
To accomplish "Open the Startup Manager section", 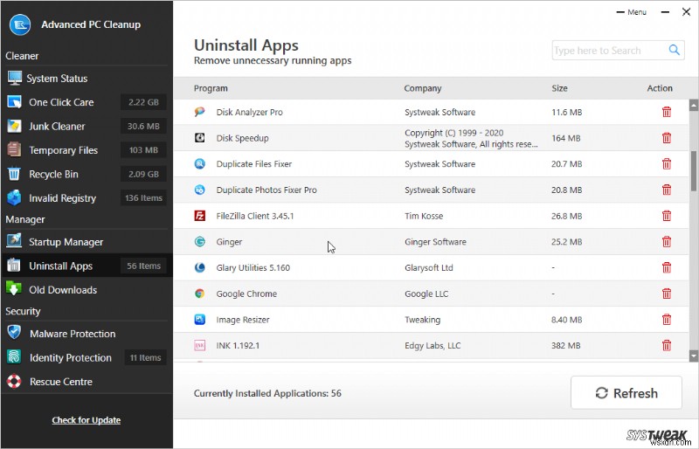I will [x=66, y=242].
